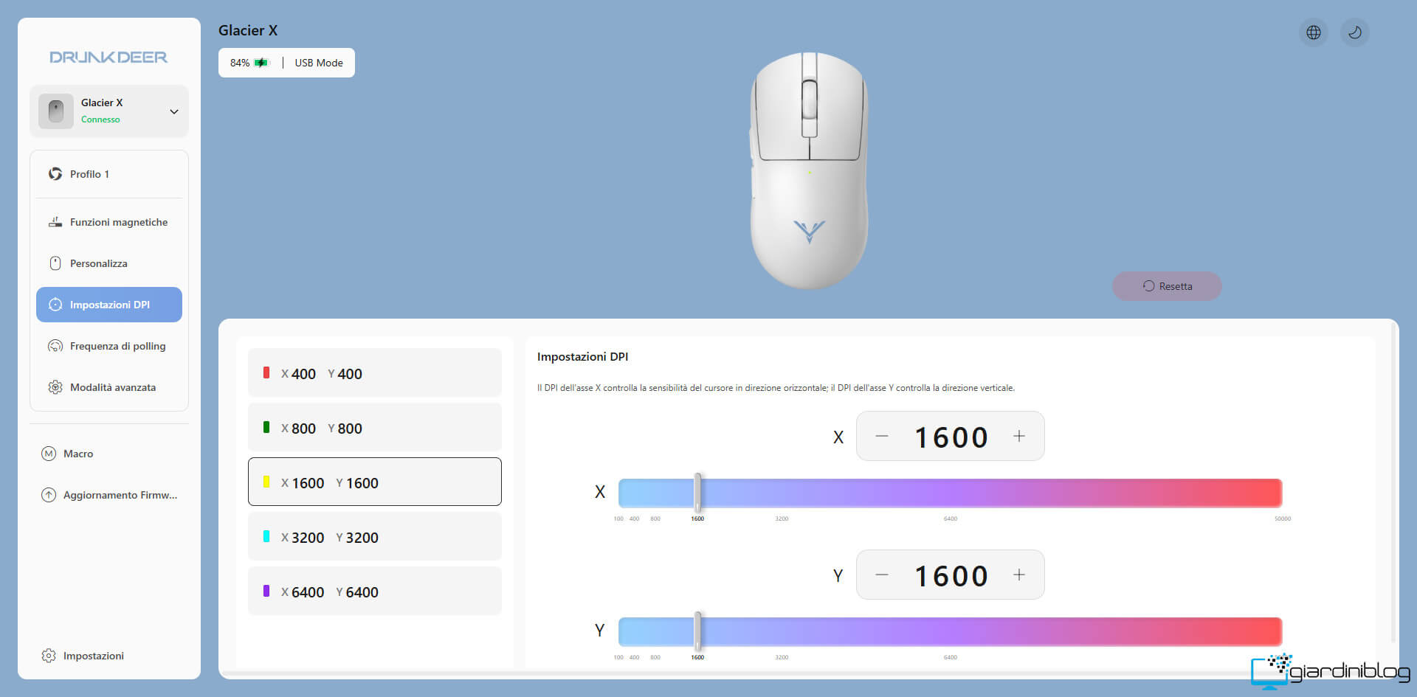The image size is (1417, 697).
Task: Click the Impostazioni gear icon in the sidebar
Action: tap(49, 656)
